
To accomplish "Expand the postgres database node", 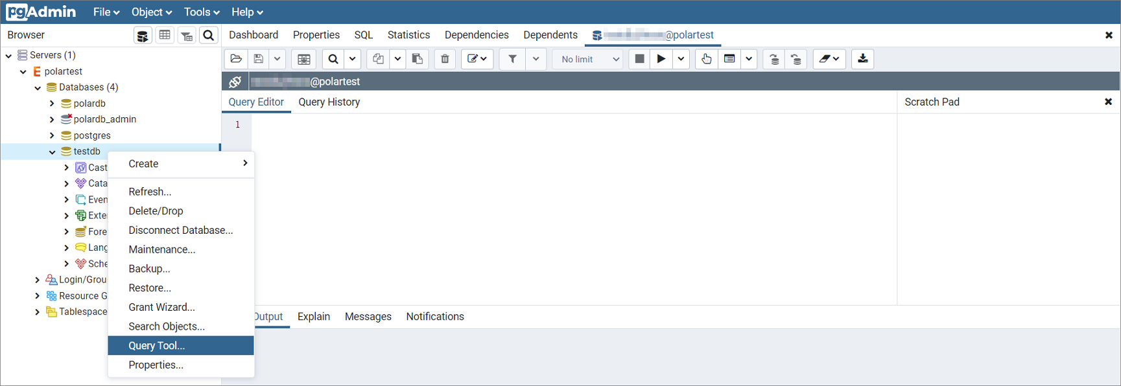I will (52, 136).
